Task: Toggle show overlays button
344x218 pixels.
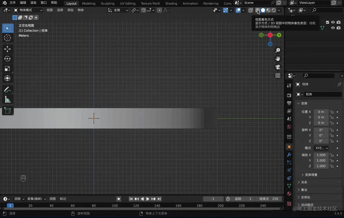Action: (238, 10)
